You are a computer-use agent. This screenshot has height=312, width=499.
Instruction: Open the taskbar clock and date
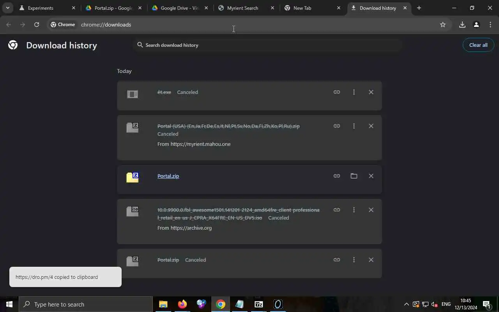click(x=466, y=304)
